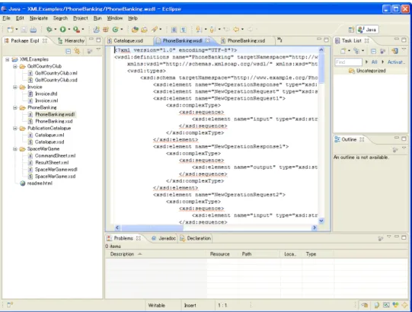The image size is (412, 312).
Task: Open Package Explorer view menu triangle
Action: [98, 49]
